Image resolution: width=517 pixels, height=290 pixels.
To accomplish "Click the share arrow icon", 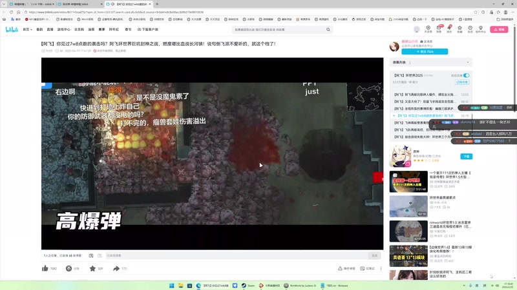I will pos(116,269).
